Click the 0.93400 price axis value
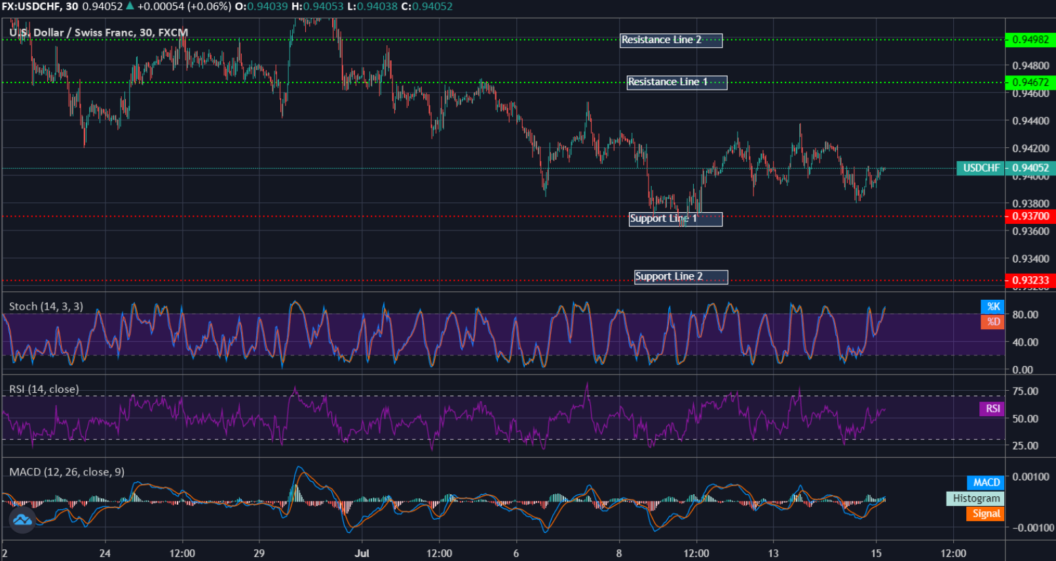 click(x=1030, y=259)
